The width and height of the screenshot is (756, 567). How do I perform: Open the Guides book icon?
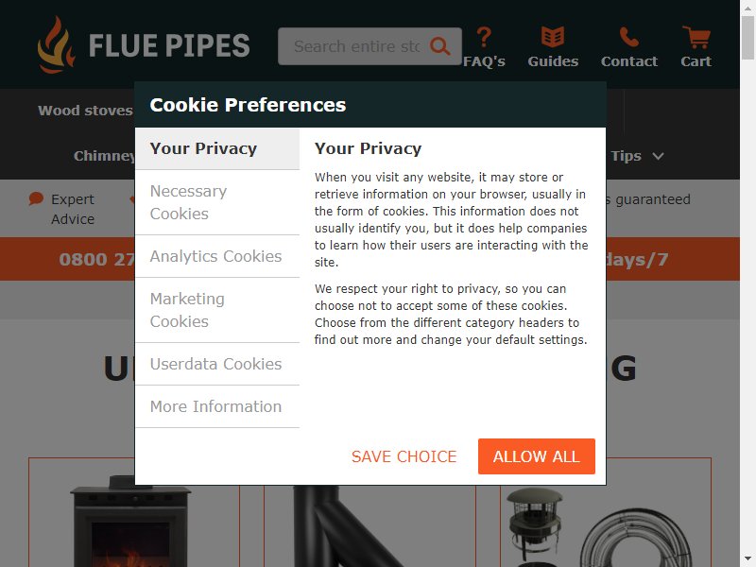pyautogui.click(x=553, y=37)
